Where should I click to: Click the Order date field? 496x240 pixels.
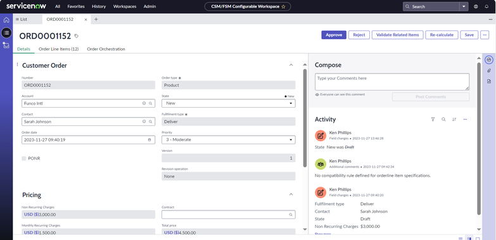tap(88, 139)
